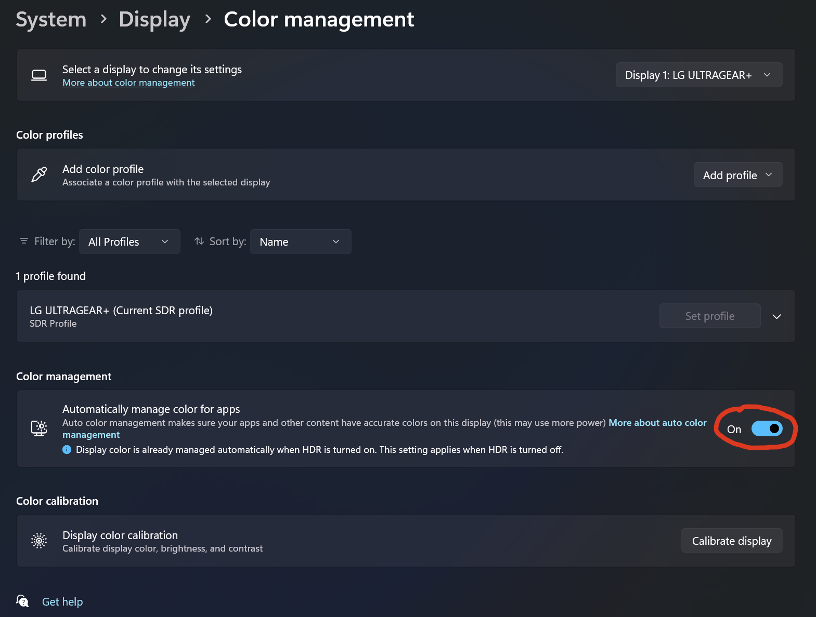Click the laptop display icon

pos(39,75)
